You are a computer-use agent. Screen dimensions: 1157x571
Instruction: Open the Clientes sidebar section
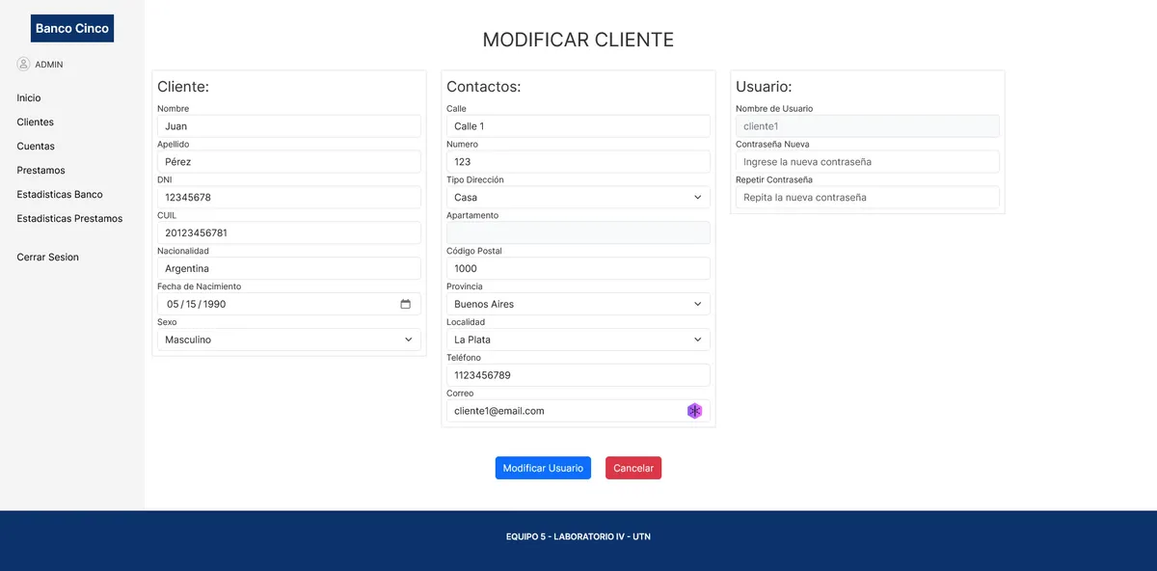36,122
